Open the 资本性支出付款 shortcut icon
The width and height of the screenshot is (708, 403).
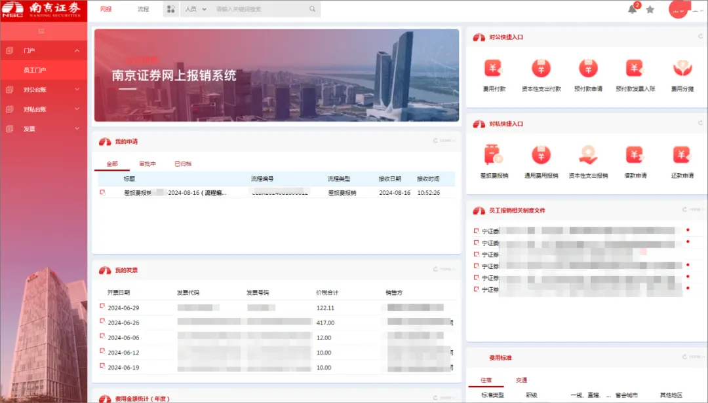[x=541, y=69]
